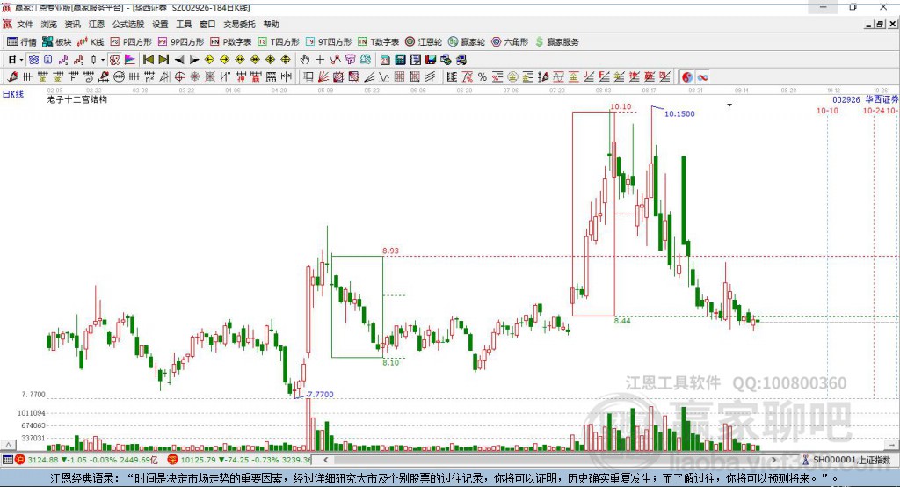Open the 交易委托 menu
The image size is (900, 487).
click(x=239, y=24)
